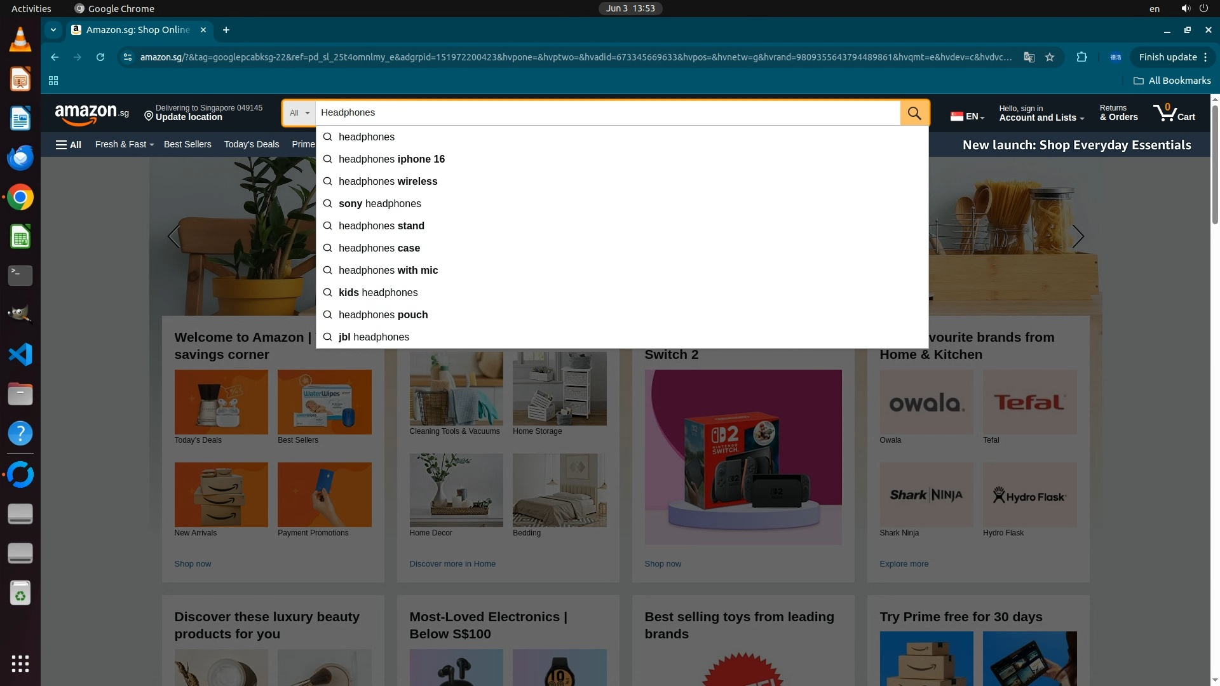Open the hamburger All menu
Screen dimensions: 1220x686
click(x=69, y=145)
